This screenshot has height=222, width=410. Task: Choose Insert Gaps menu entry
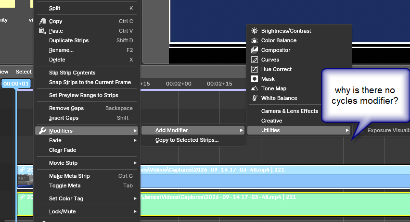[87, 118]
